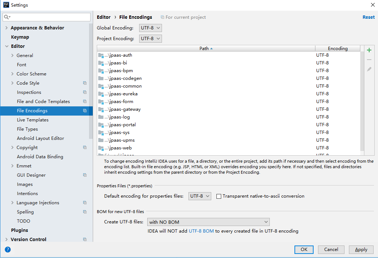Image resolution: width=378 pixels, height=258 pixels.
Task: Open the UTF-8 BOM hyperlink
Action: (x=201, y=231)
